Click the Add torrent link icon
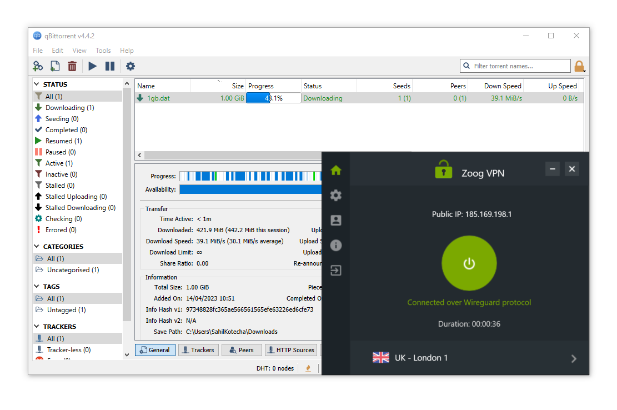Viewport: 617px width, 410px height. click(38, 66)
